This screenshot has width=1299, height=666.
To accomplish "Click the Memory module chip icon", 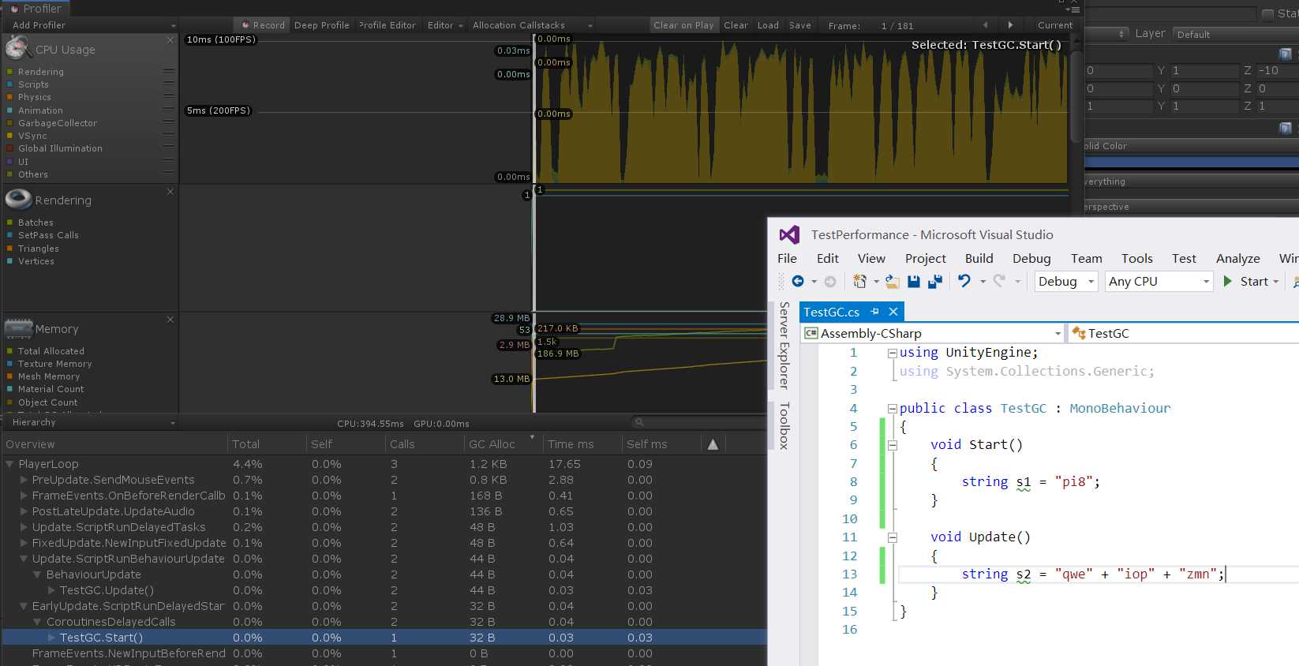I will click(18, 327).
